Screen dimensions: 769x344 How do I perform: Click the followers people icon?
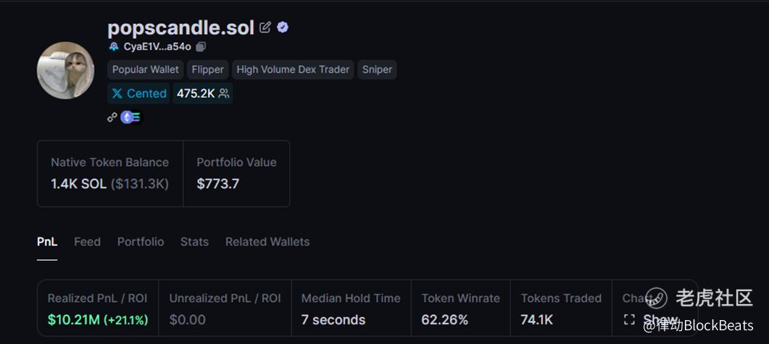point(224,93)
